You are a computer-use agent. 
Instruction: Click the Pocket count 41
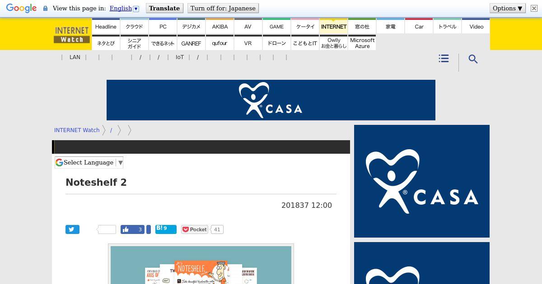point(217,229)
